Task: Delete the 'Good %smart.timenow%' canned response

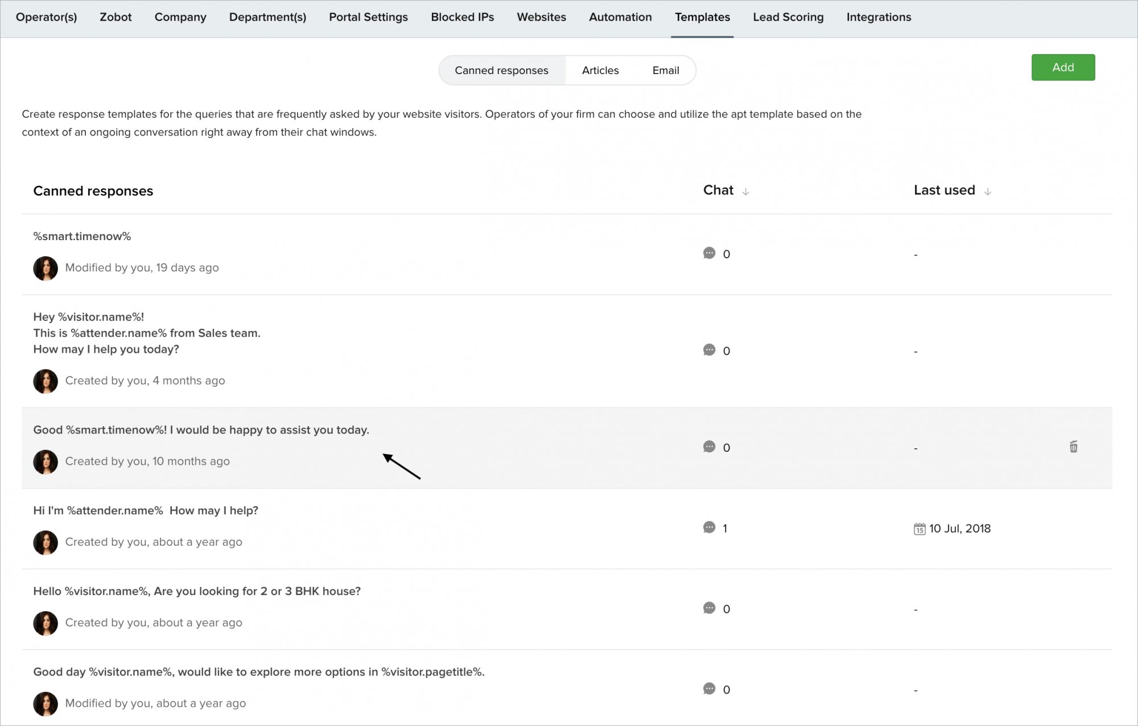Action: tap(1073, 447)
